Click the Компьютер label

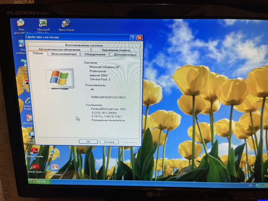click(94, 105)
